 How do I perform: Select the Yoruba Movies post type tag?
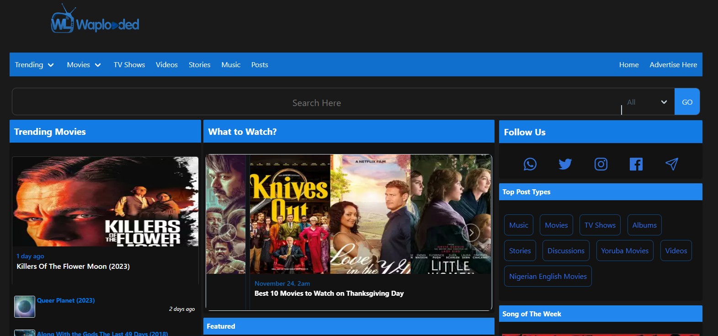(x=625, y=251)
